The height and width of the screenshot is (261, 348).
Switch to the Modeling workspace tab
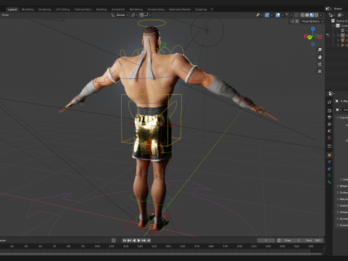(28, 9)
